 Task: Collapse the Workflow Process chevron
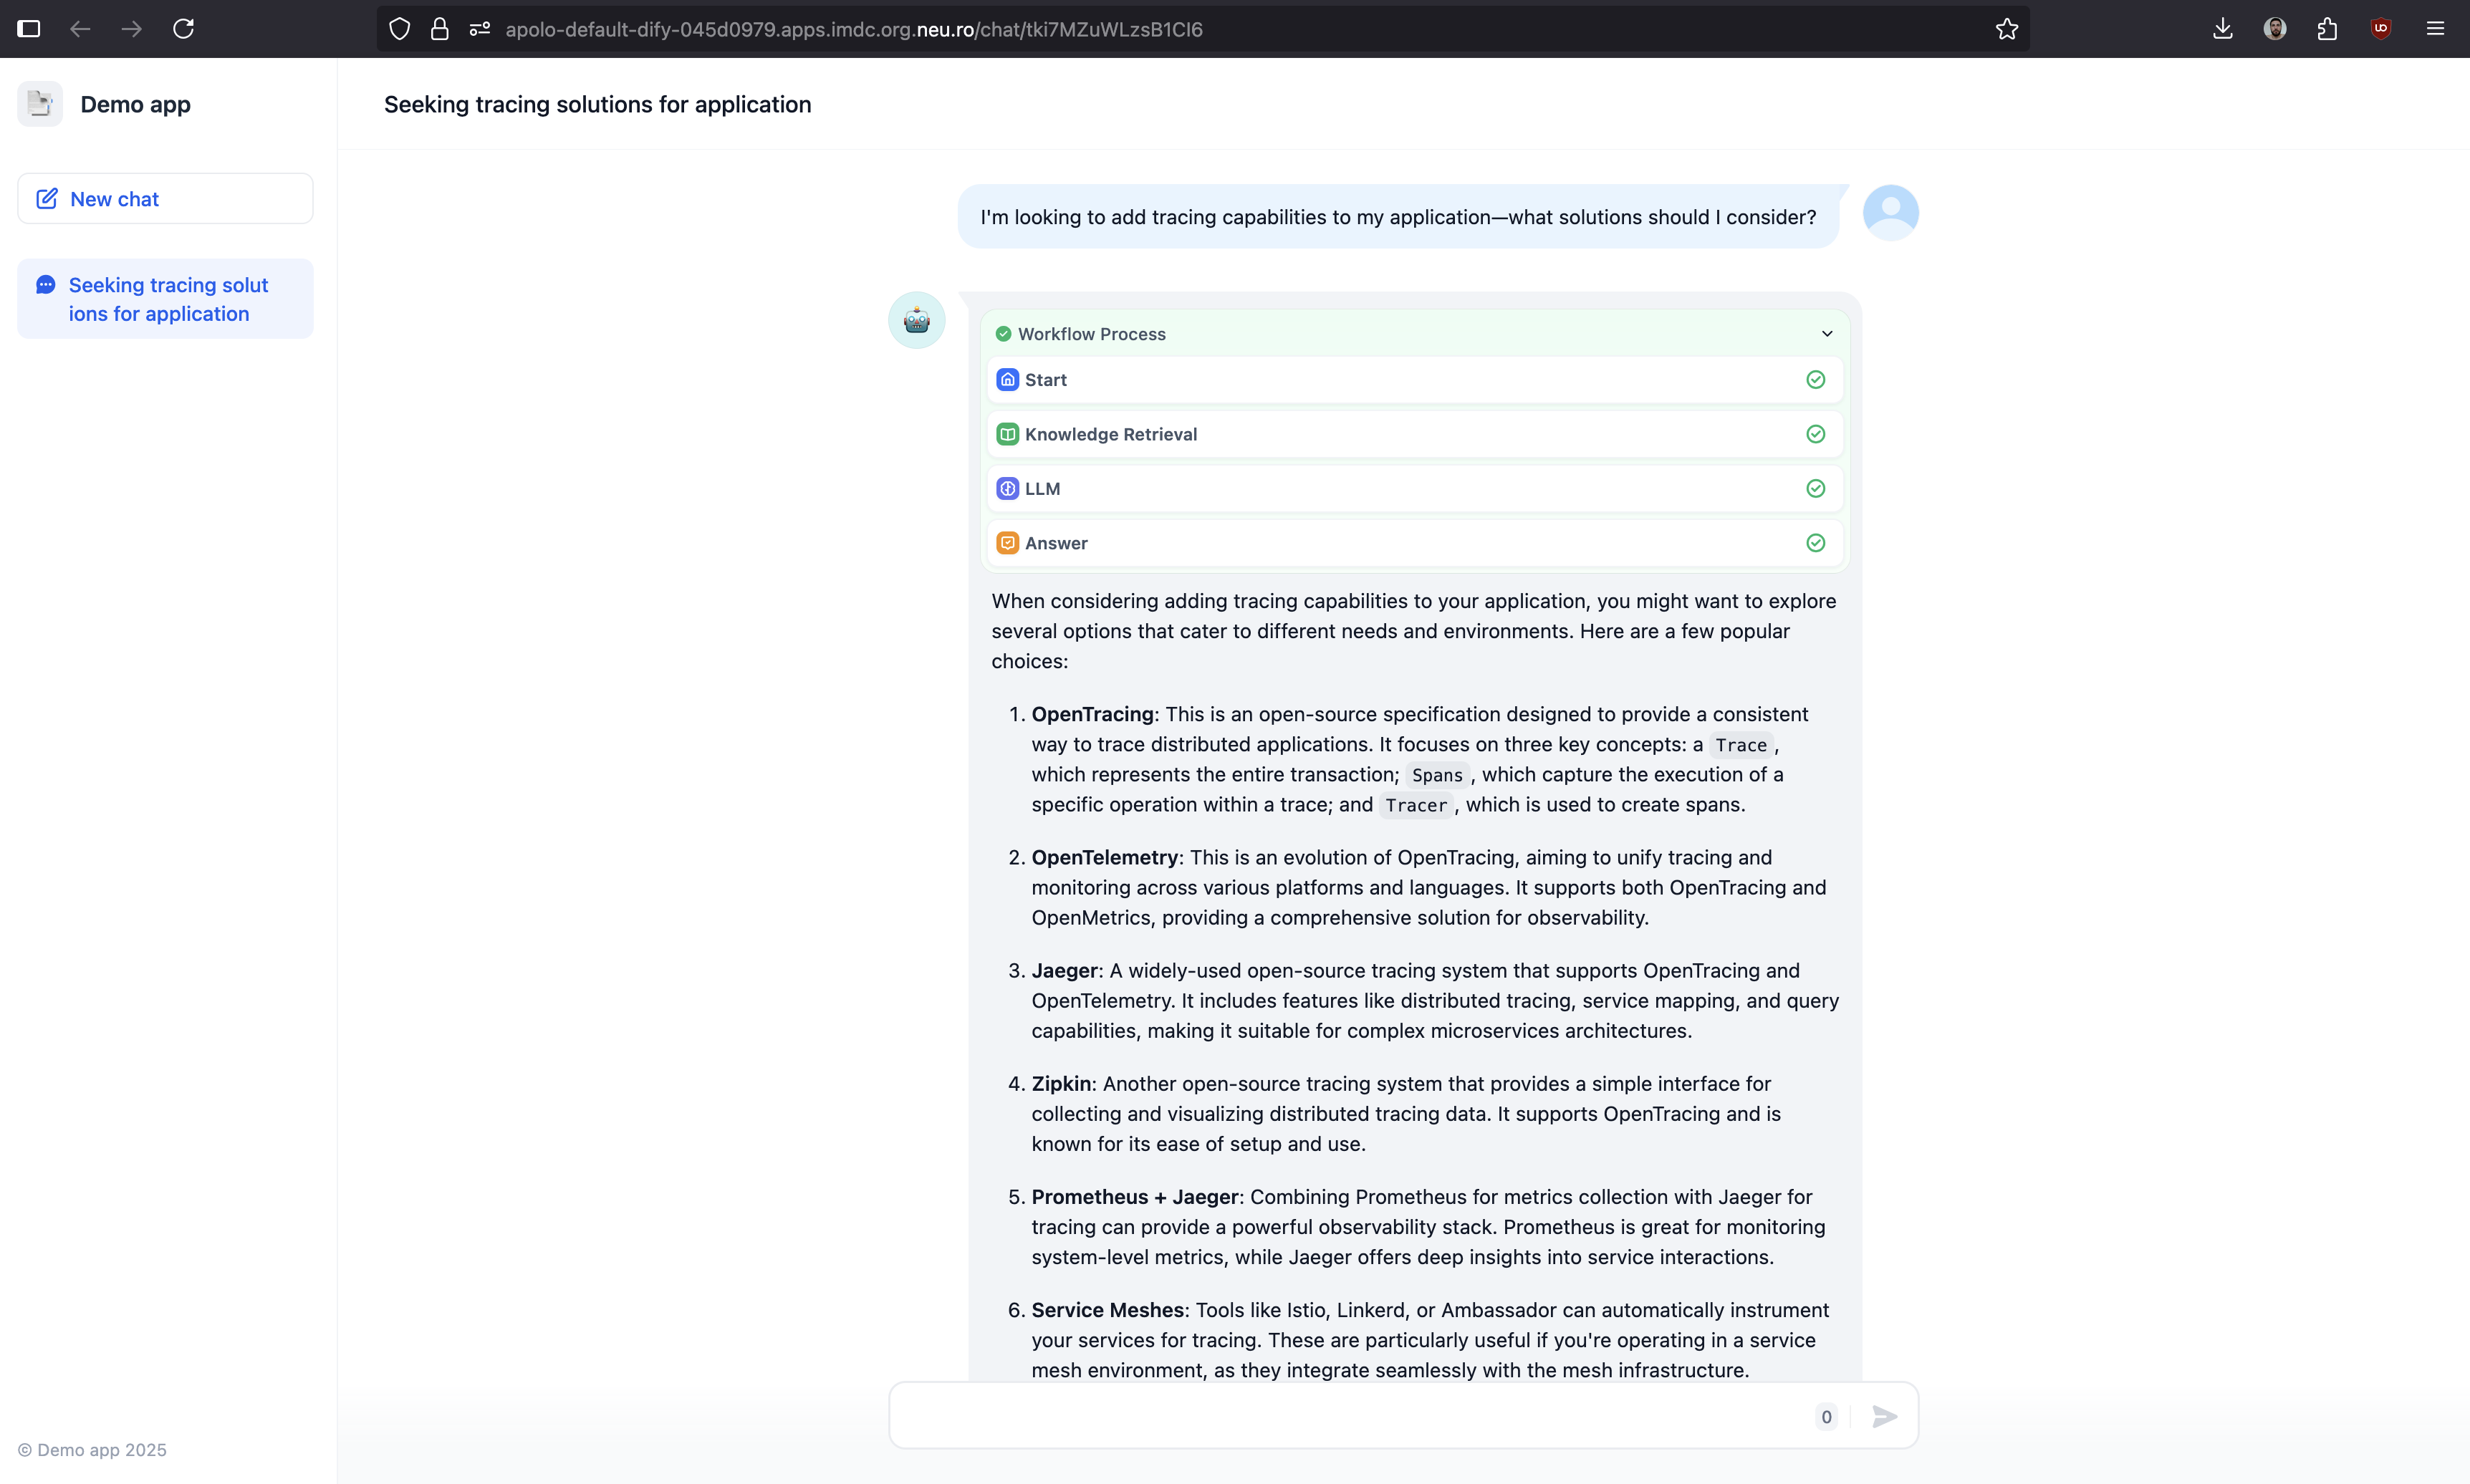point(1826,334)
